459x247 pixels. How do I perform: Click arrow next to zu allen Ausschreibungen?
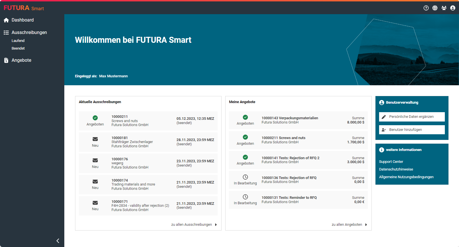coord(216,225)
